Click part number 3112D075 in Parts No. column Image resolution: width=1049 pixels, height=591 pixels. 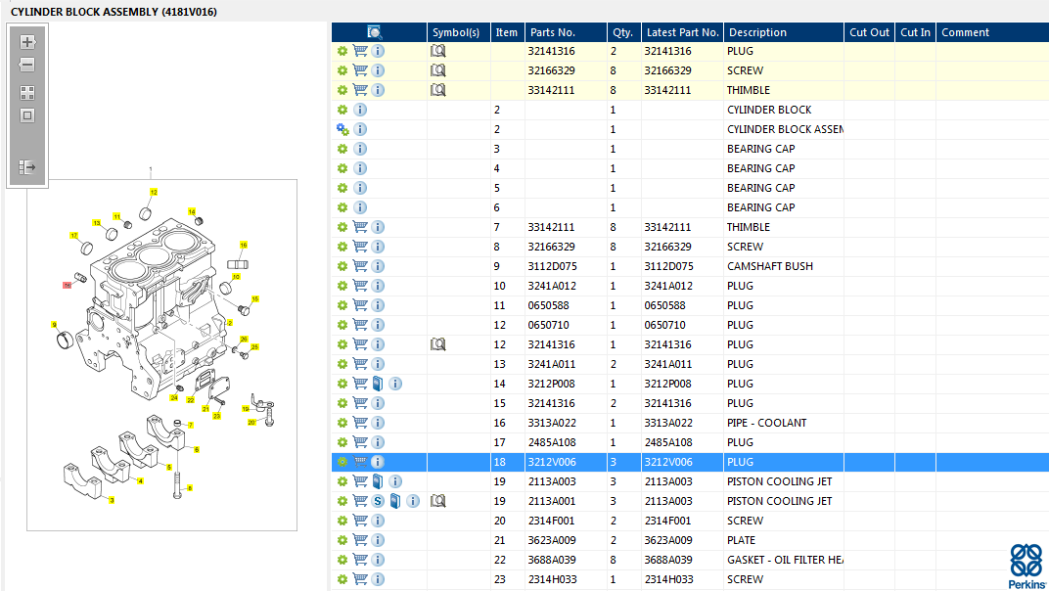point(553,266)
